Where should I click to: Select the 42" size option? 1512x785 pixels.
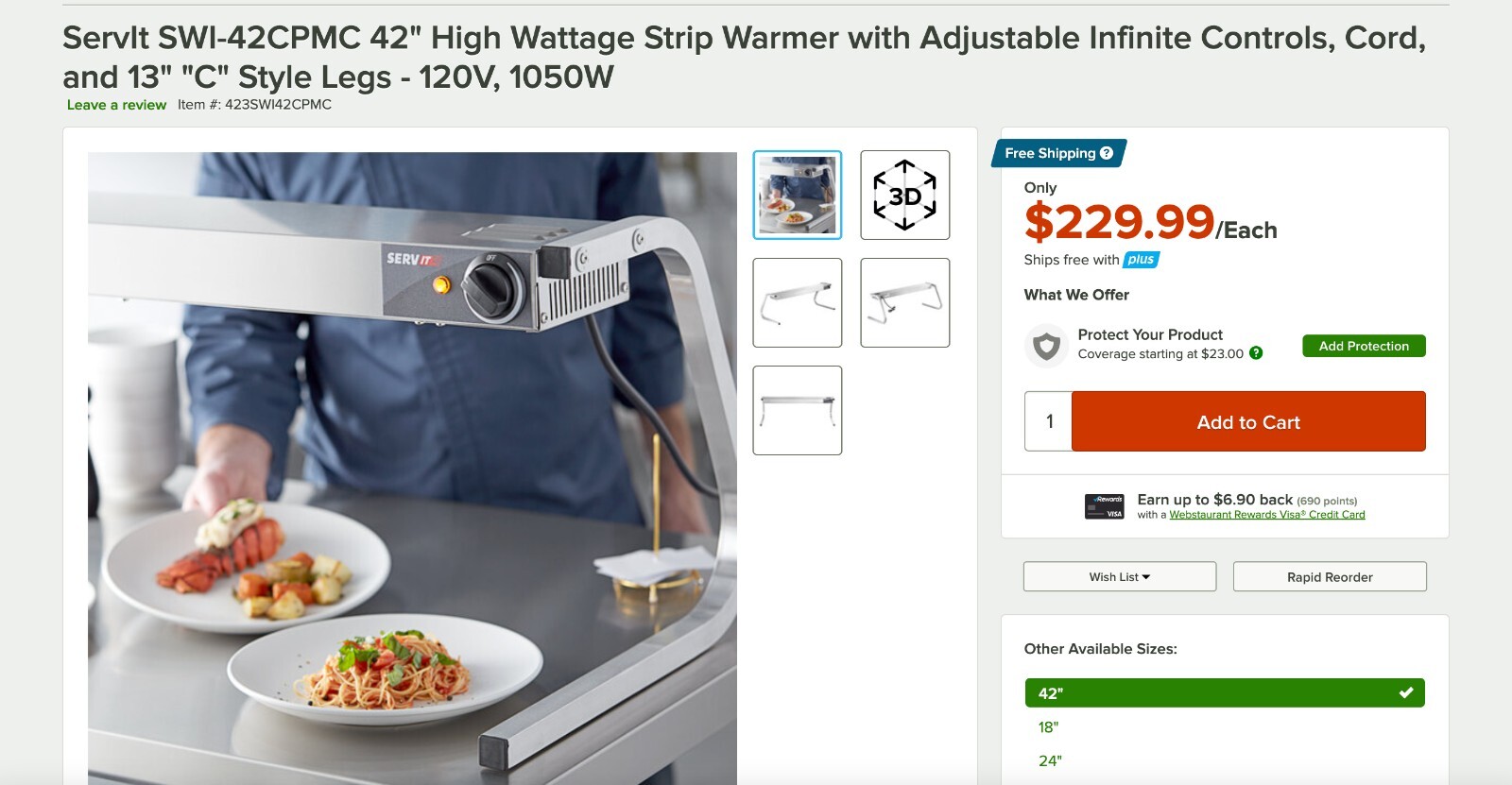point(1225,692)
